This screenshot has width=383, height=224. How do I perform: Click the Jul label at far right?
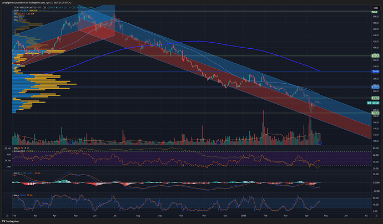[x=366, y=216]
